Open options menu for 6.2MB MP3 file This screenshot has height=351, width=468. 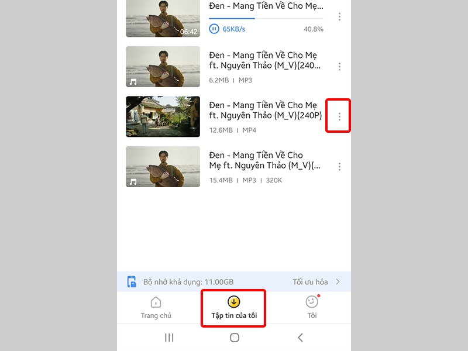point(339,67)
